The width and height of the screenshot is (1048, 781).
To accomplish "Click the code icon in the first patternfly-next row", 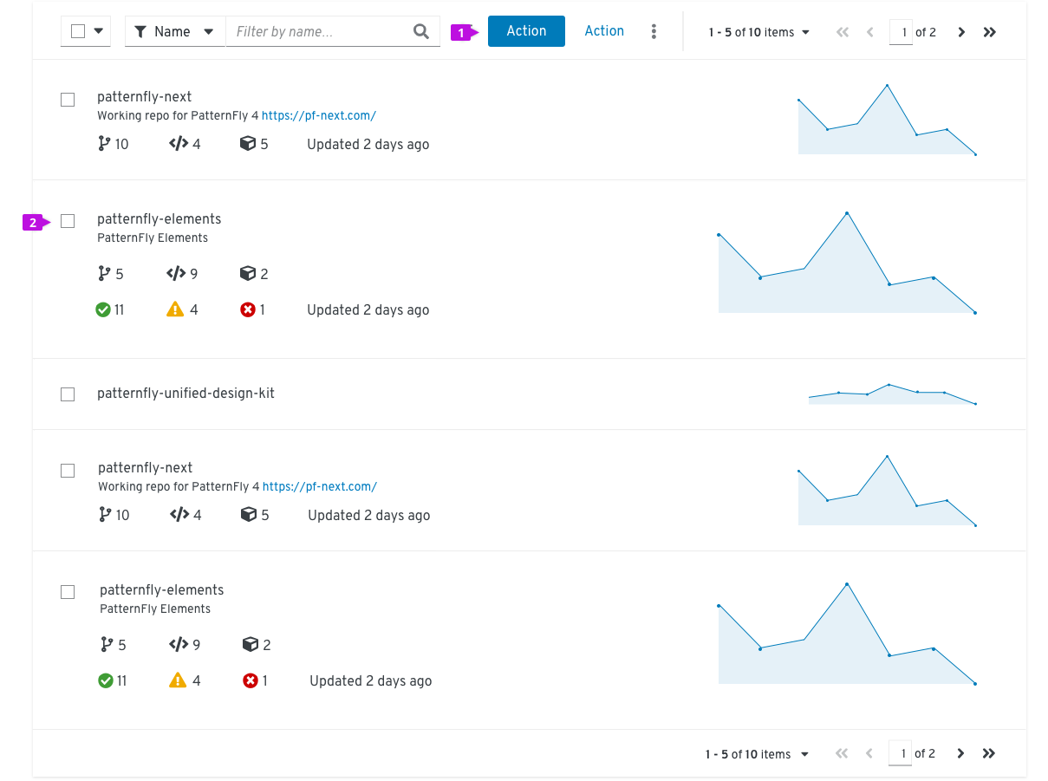I will click(x=179, y=144).
